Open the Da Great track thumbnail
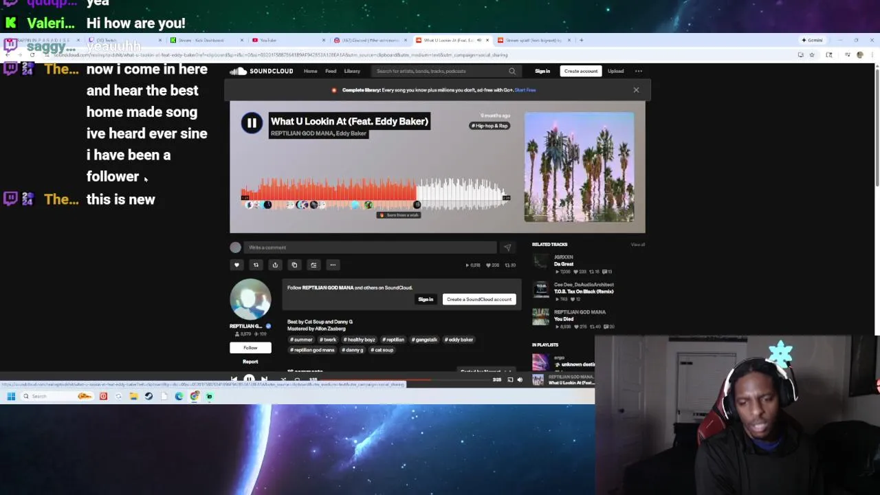The height and width of the screenshot is (495, 880). click(541, 261)
